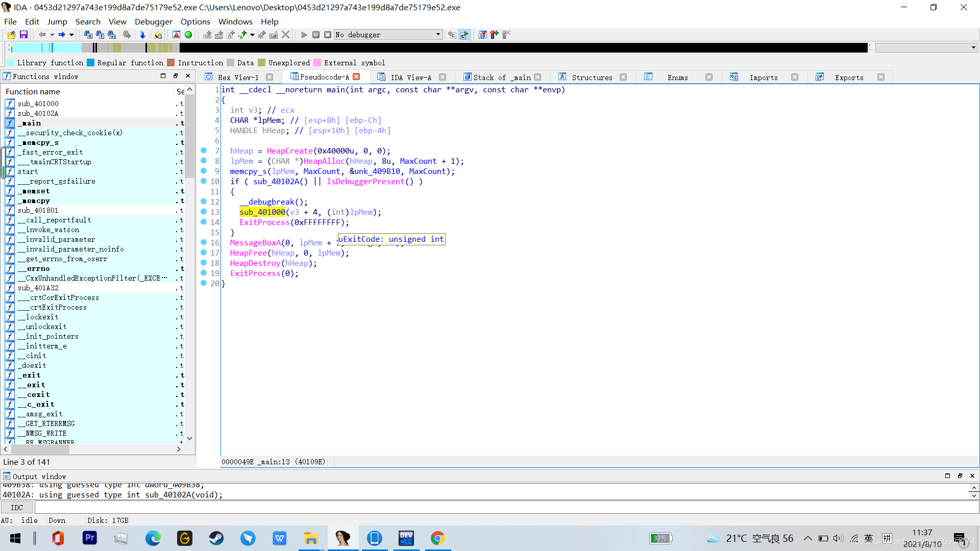Toggle breakpoint dot on line 13
The image size is (980, 551).
coord(204,212)
